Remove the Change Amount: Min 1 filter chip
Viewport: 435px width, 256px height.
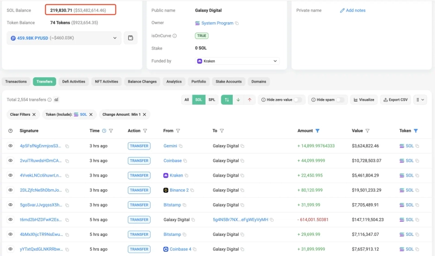click(x=145, y=115)
